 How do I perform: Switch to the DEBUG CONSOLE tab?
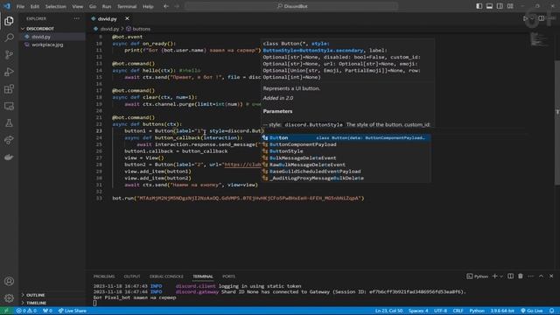point(166,276)
